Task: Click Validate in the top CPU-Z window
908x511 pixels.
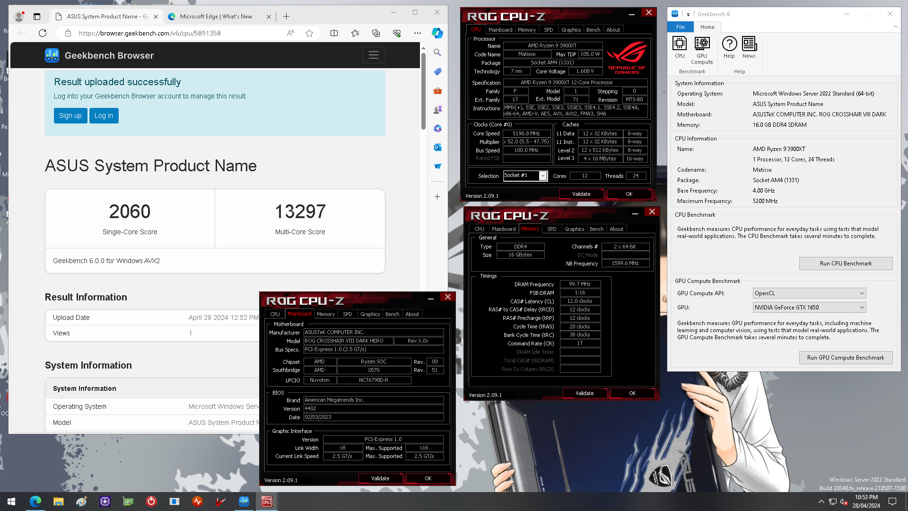Action: click(581, 194)
